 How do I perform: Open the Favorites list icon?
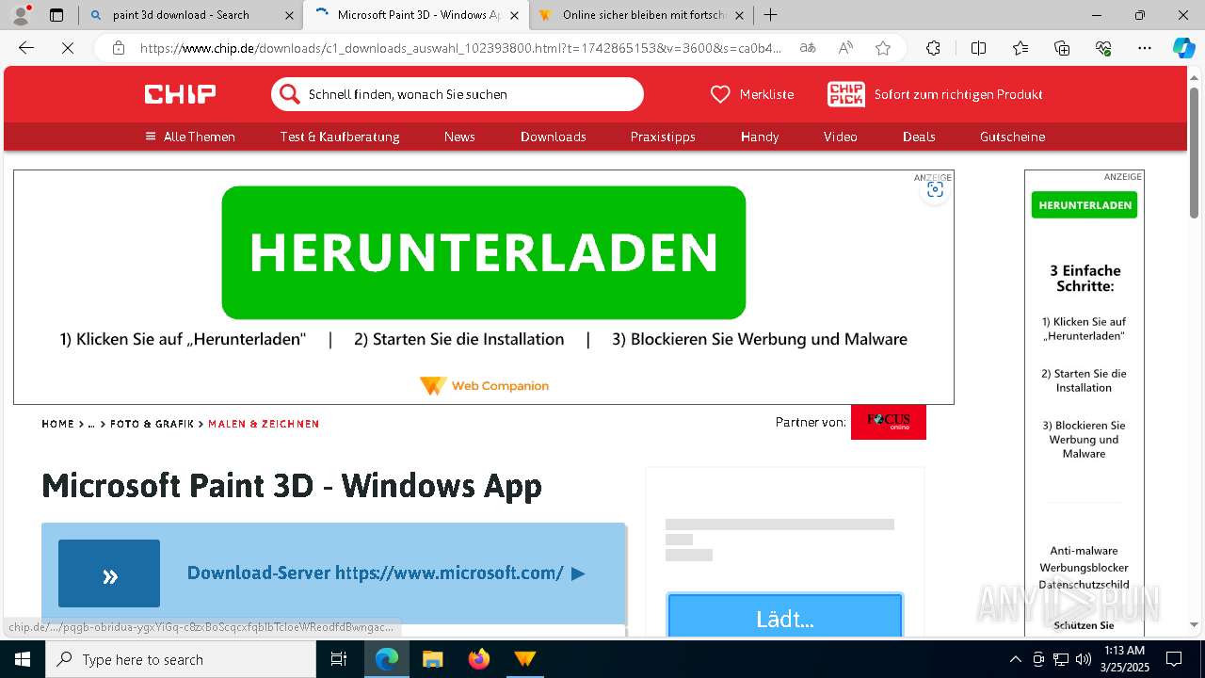tap(1020, 48)
